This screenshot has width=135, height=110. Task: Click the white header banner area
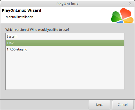pyautogui.click(x=69, y=15)
